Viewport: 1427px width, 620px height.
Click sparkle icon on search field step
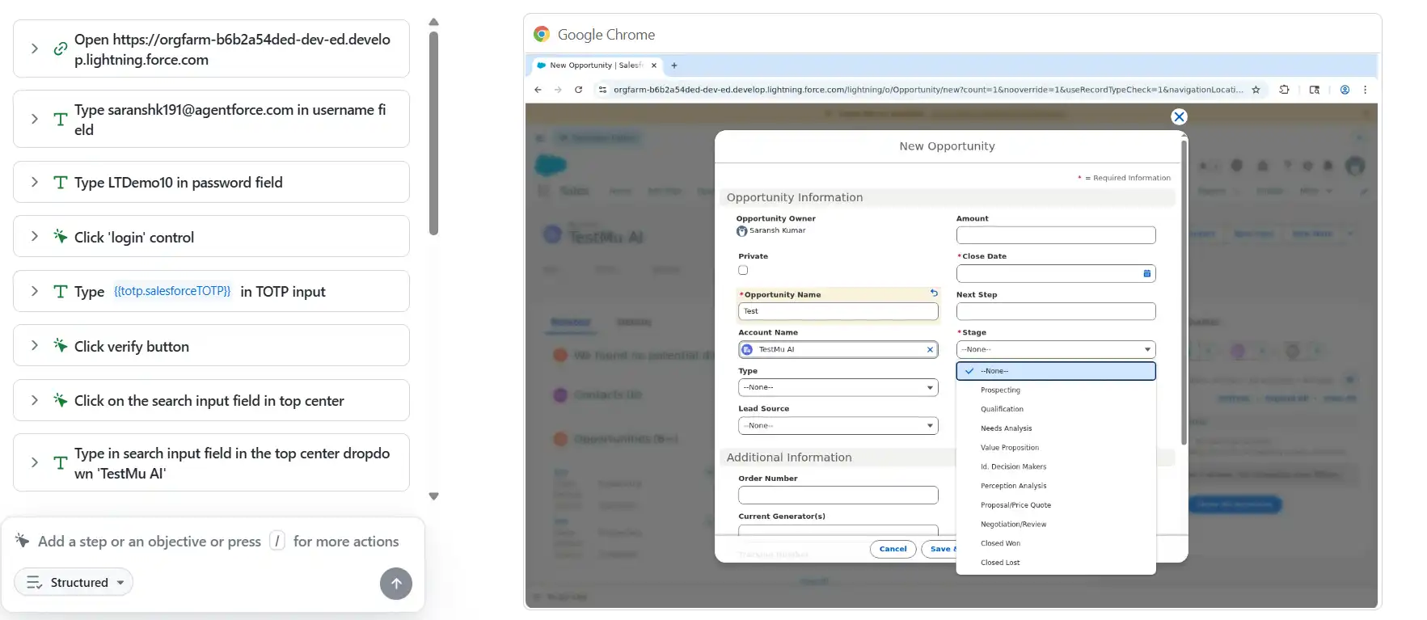pyautogui.click(x=60, y=400)
